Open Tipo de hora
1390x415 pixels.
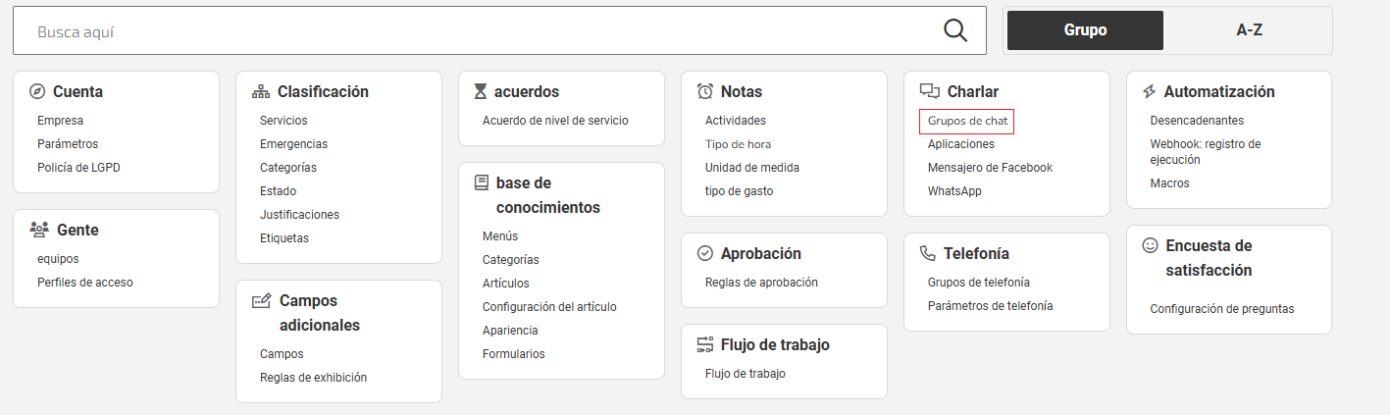click(738, 144)
